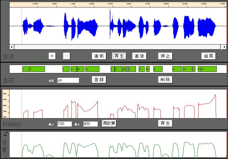Click the 最大 maximum F0 field showing 800
Image resolution: width=228 pixels, height=159 pixels.
click(91, 124)
